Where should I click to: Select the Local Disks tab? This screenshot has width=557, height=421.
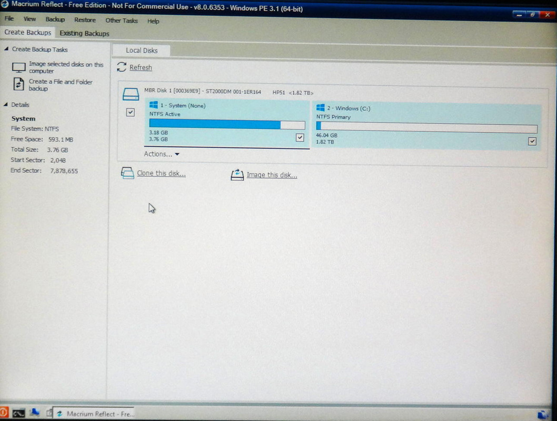point(142,51)
